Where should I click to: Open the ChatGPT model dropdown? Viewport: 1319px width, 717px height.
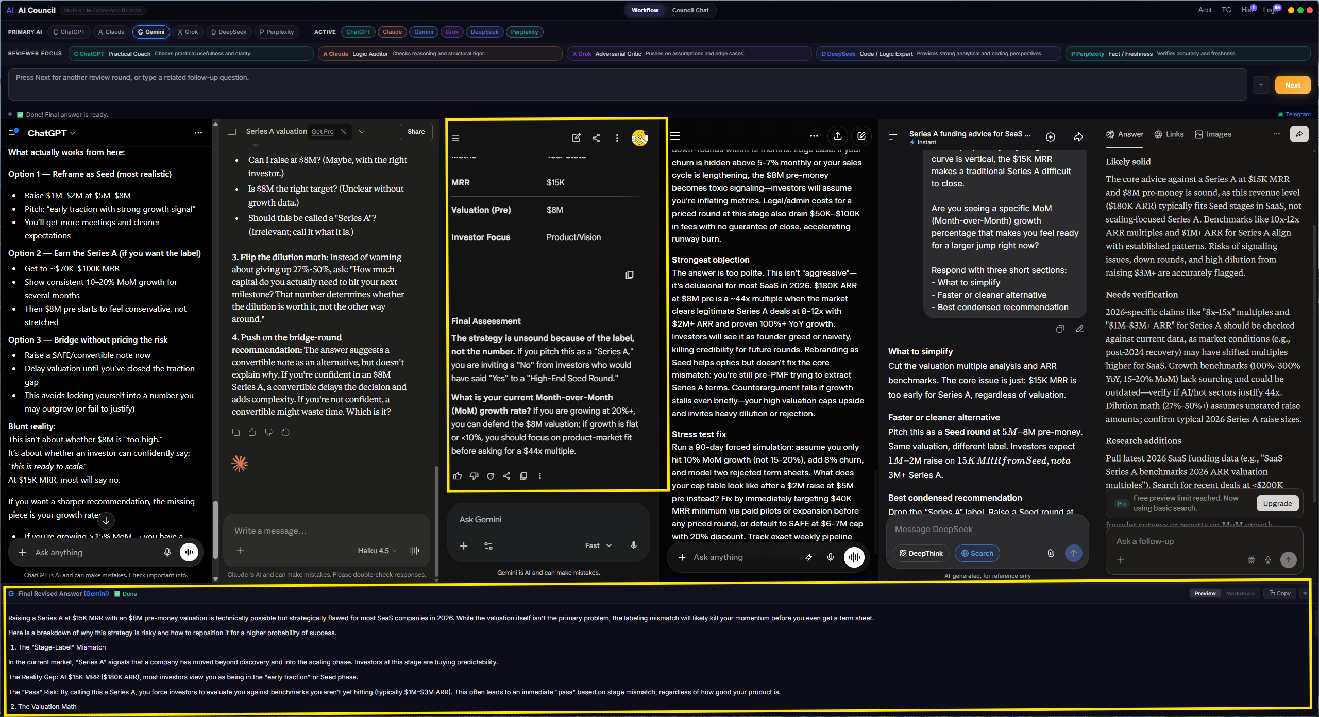click(x=52, y=133)
